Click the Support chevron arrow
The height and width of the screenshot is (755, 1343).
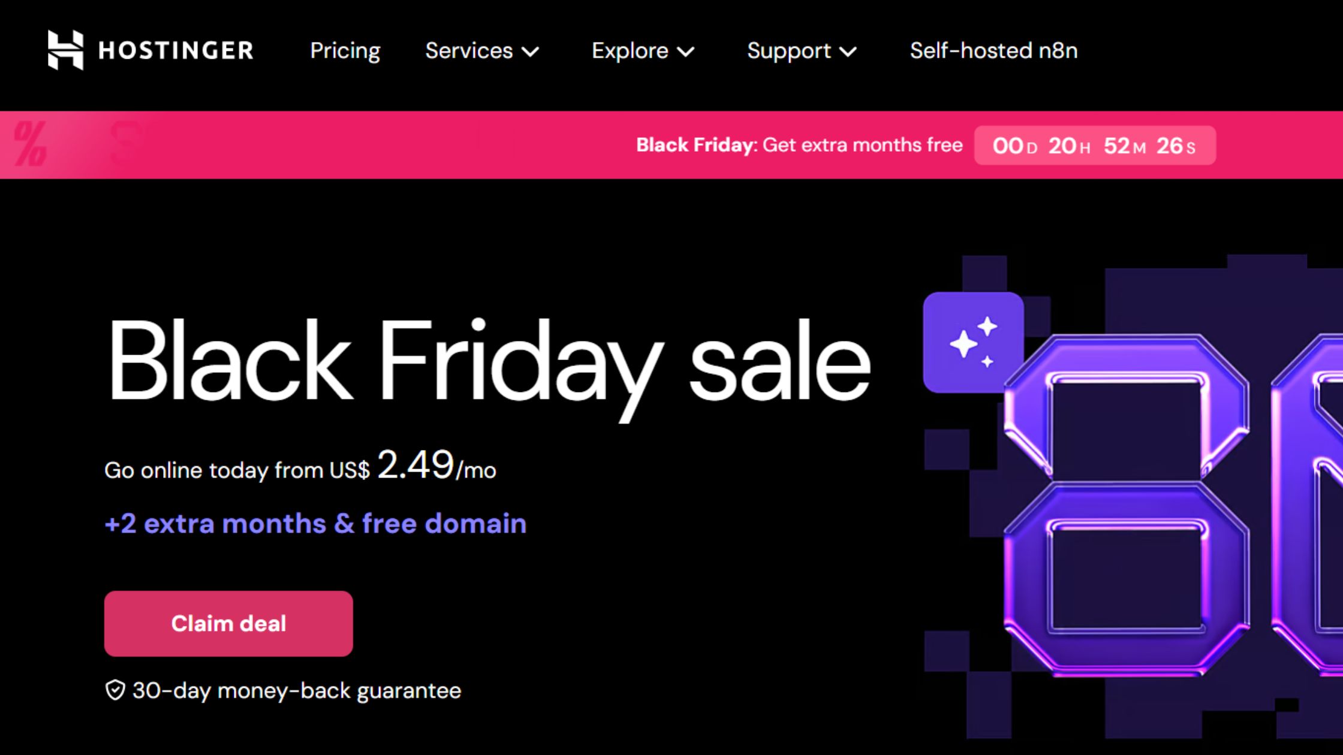pyautogui.click(x=849, y=53)
